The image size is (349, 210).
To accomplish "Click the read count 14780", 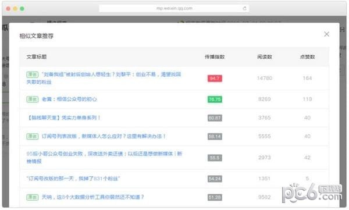I will [x=265, y=78].
